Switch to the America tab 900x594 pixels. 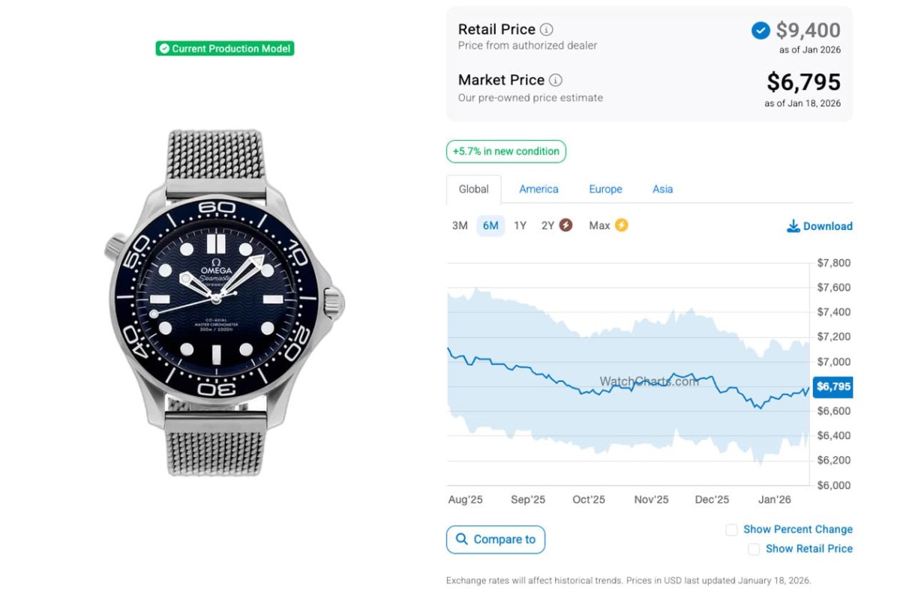click(x=538, y=190)
